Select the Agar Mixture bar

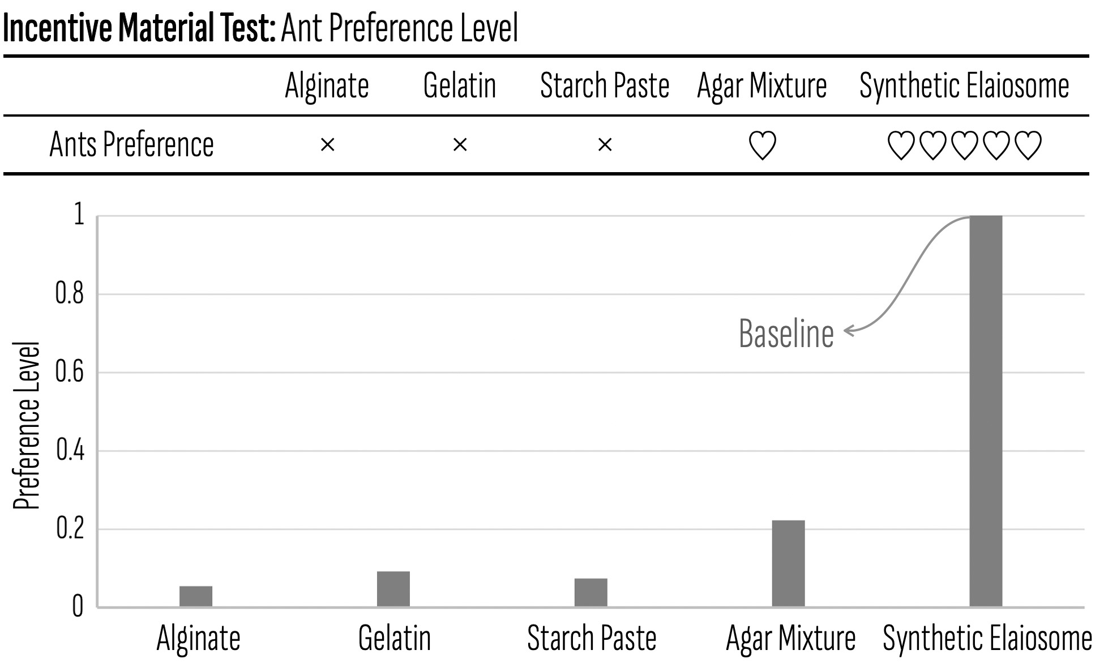[x=788, y=563]
